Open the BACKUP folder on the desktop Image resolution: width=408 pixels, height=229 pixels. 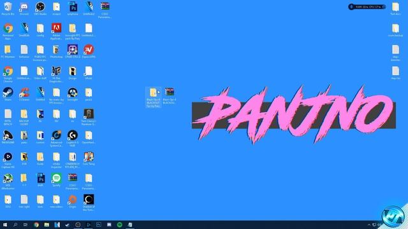(x=24, y=114)
